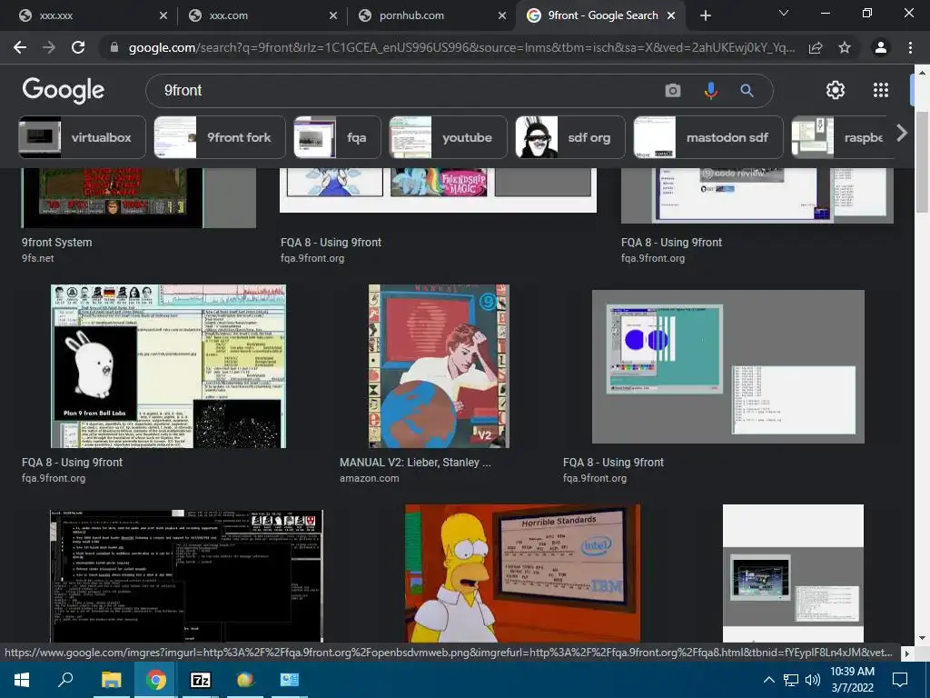The width and height of the screenshot is (930, 698).
Task: Open Google quick settings gear
Action: tap(836, 90)
